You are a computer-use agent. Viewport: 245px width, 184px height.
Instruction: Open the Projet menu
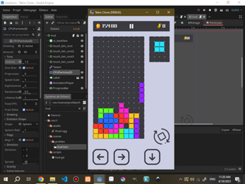[x=17, y=10]
